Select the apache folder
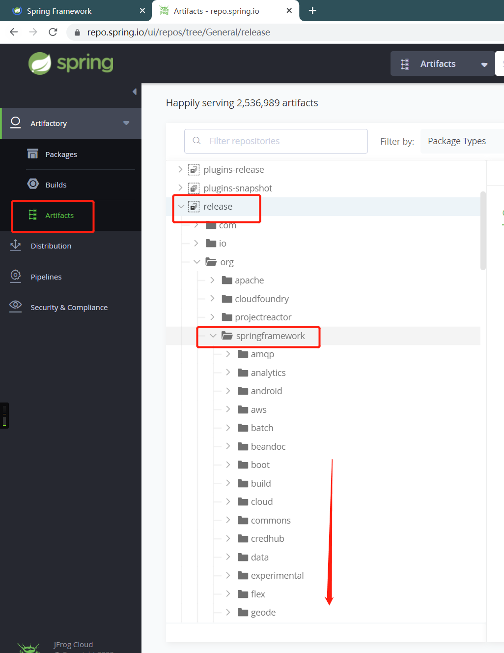This screenshot has width=504, height=653. [249, 280]
